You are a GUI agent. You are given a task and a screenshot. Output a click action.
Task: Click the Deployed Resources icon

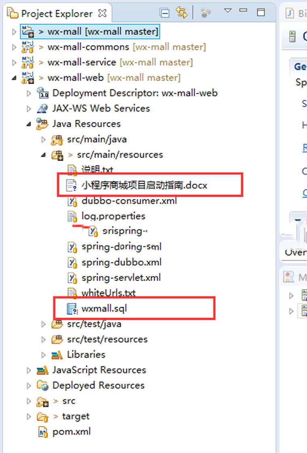[x=43, y=386]
